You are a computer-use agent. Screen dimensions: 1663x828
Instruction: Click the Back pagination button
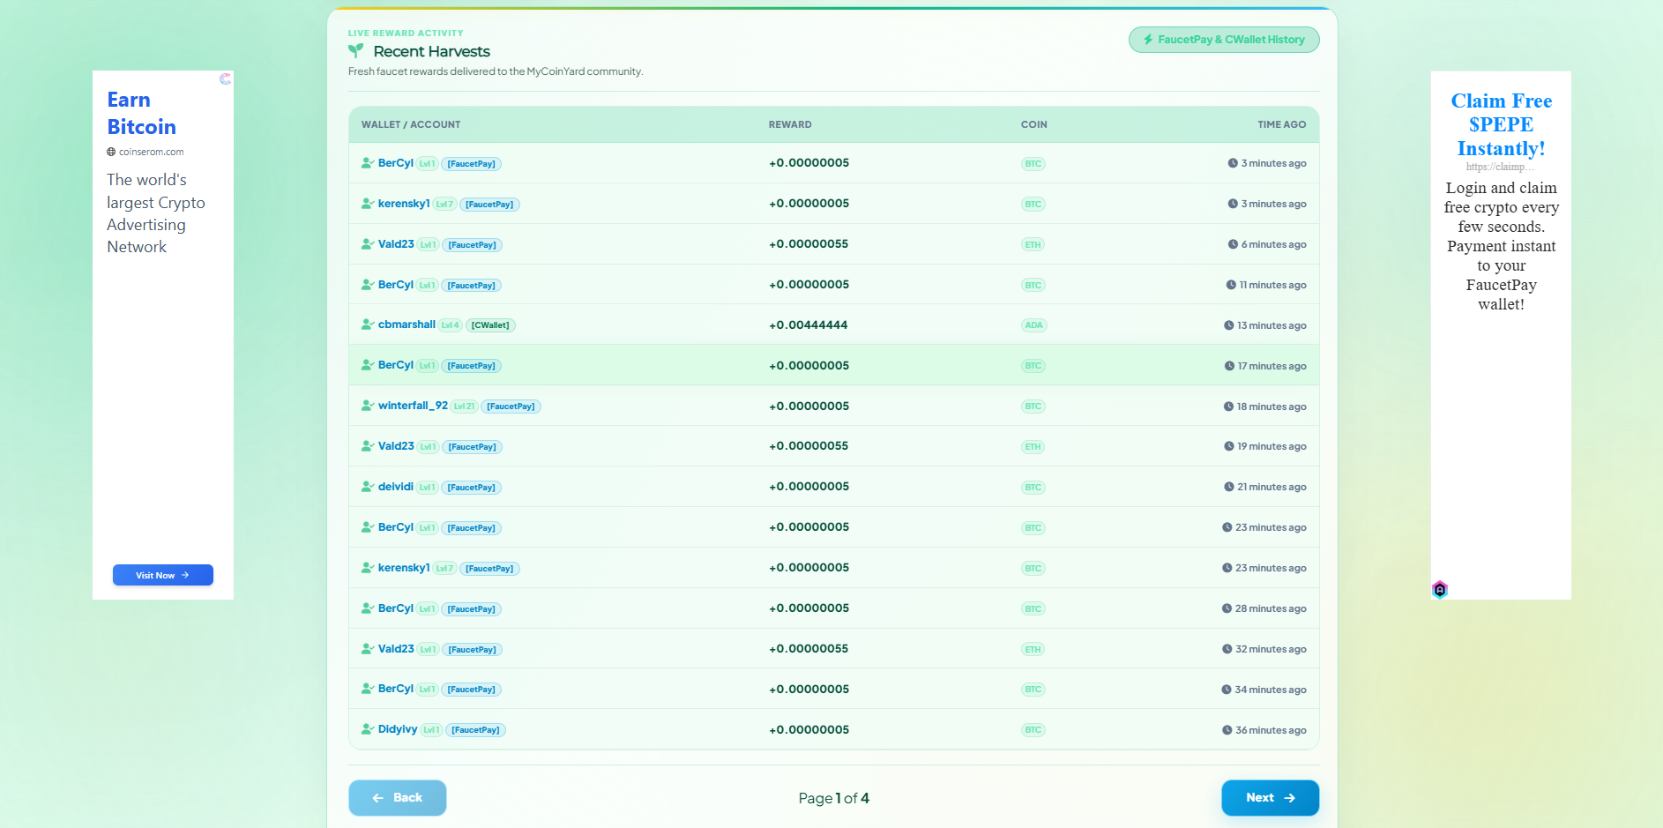point(398,798)
